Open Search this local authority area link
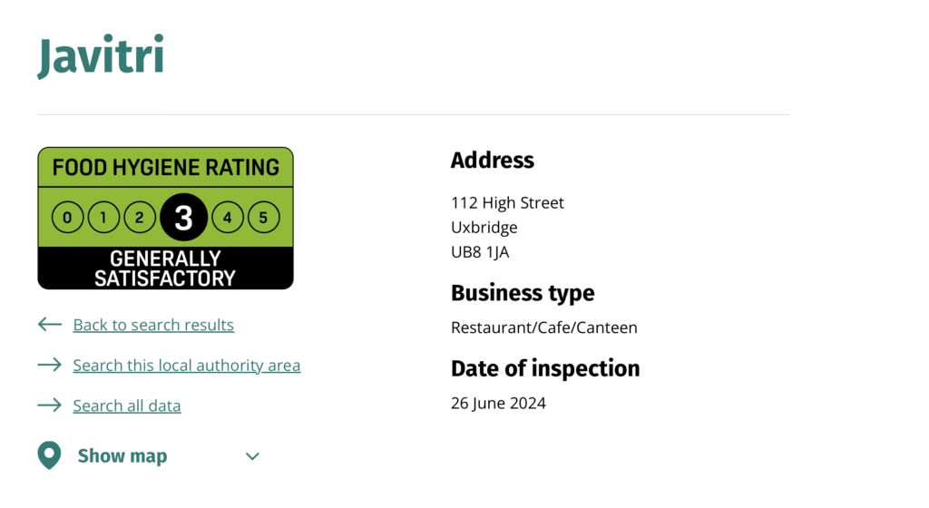 [187, 365]
